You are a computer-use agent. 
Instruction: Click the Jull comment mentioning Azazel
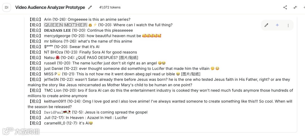click(86, 118)
